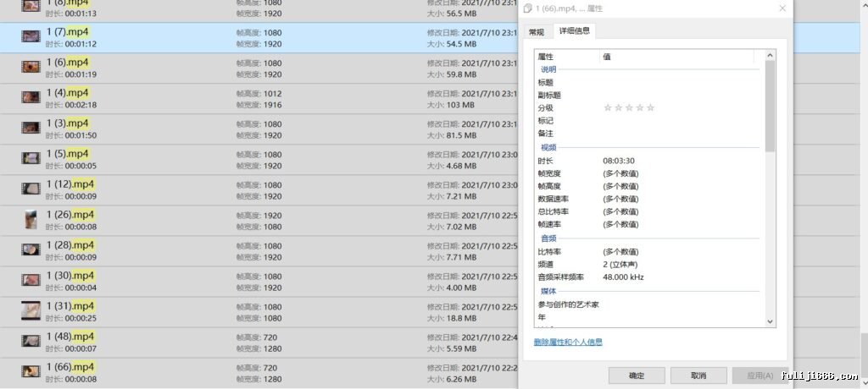This screenshot has height=389, width=868.
Task: Click the file icon in properties title bar
Action: coord(527,8)
